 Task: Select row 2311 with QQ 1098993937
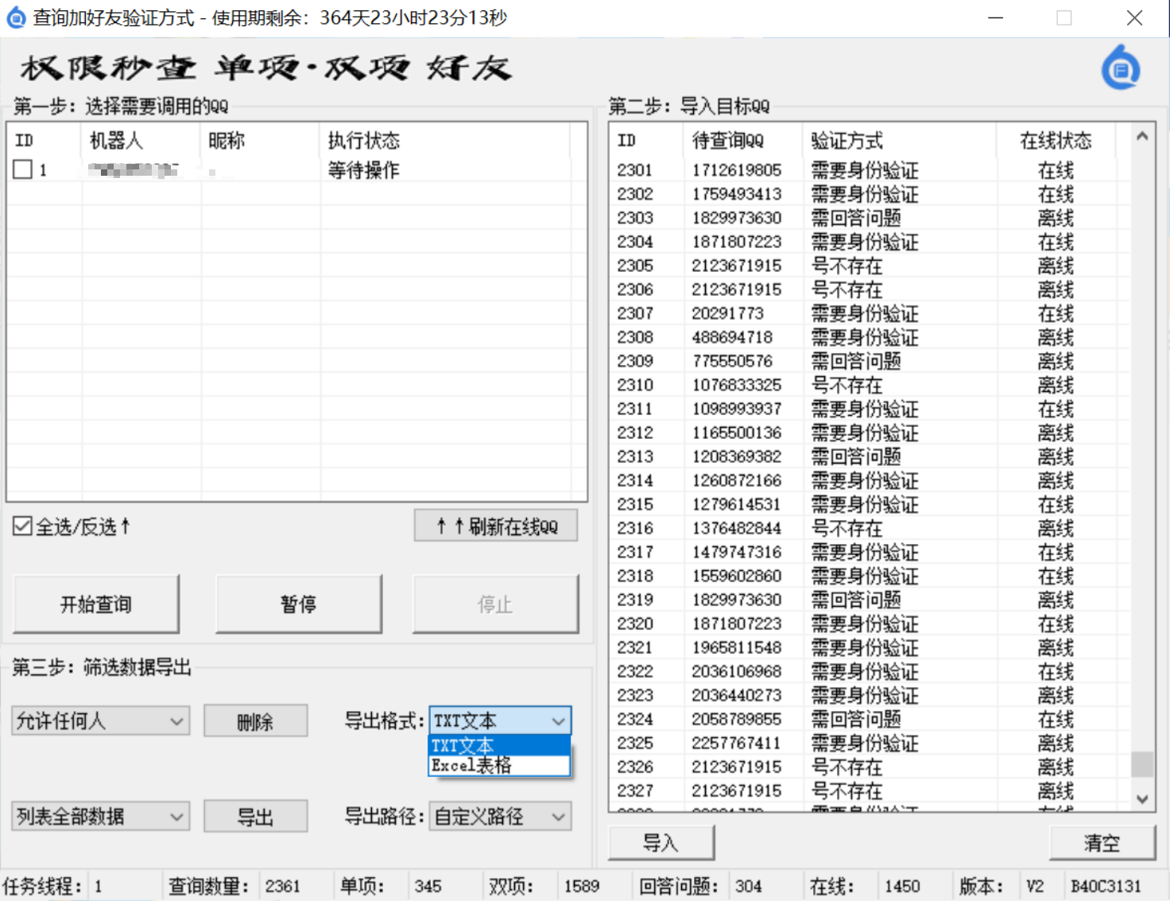[x=870, y=409]
